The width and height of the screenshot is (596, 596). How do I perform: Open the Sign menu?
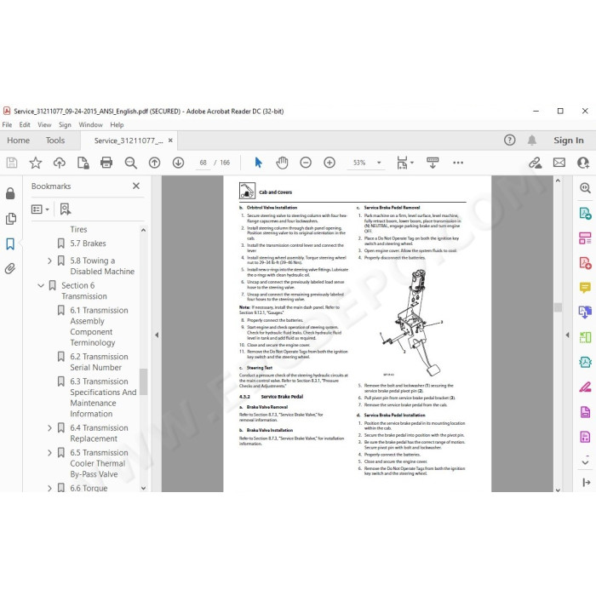[x=65, y=124]
